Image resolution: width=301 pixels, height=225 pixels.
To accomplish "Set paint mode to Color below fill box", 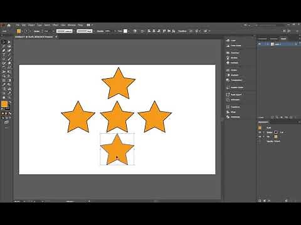I will coord(3,113).
